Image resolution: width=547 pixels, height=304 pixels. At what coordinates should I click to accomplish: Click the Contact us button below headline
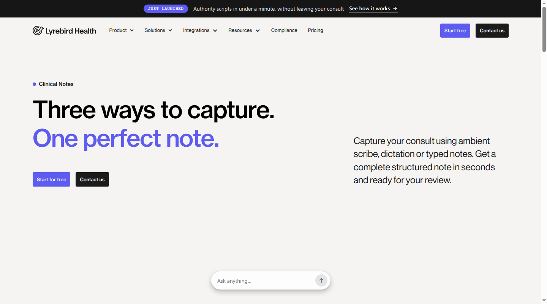click(92, 179)
